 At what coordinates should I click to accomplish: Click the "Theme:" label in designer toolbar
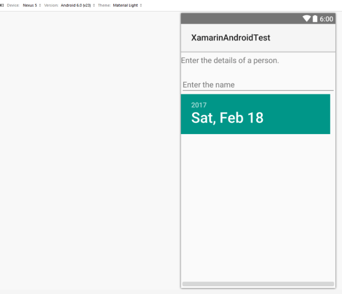104,5
